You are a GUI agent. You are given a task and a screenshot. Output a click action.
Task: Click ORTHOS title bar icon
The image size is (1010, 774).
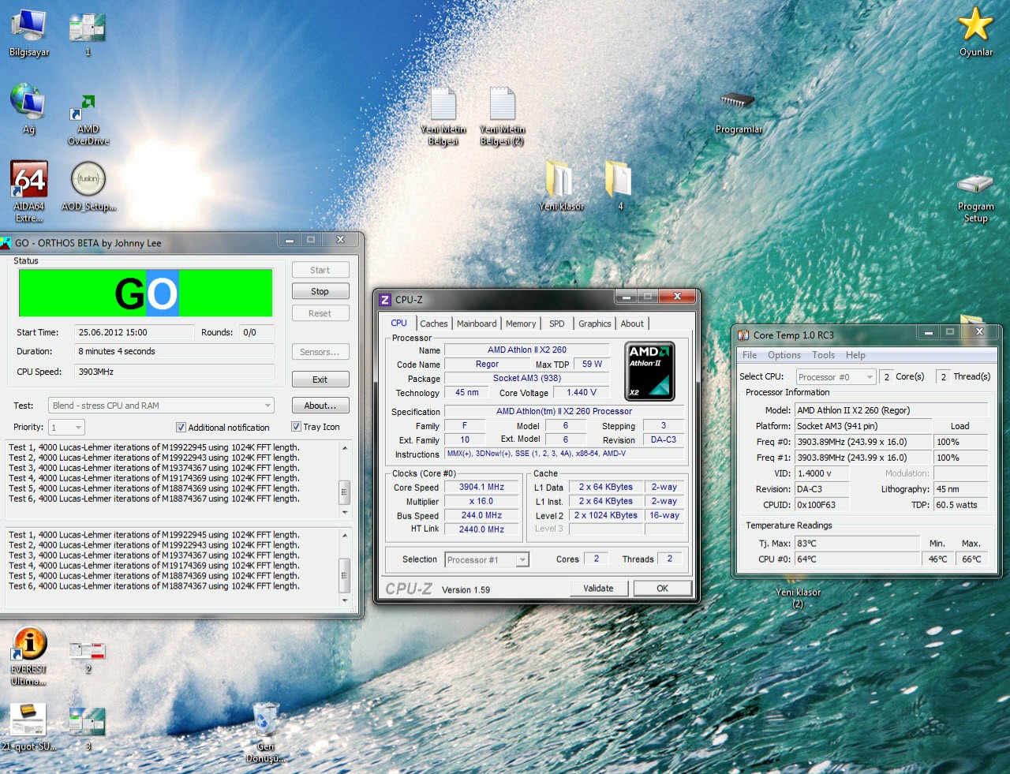[x=6, y=243]
